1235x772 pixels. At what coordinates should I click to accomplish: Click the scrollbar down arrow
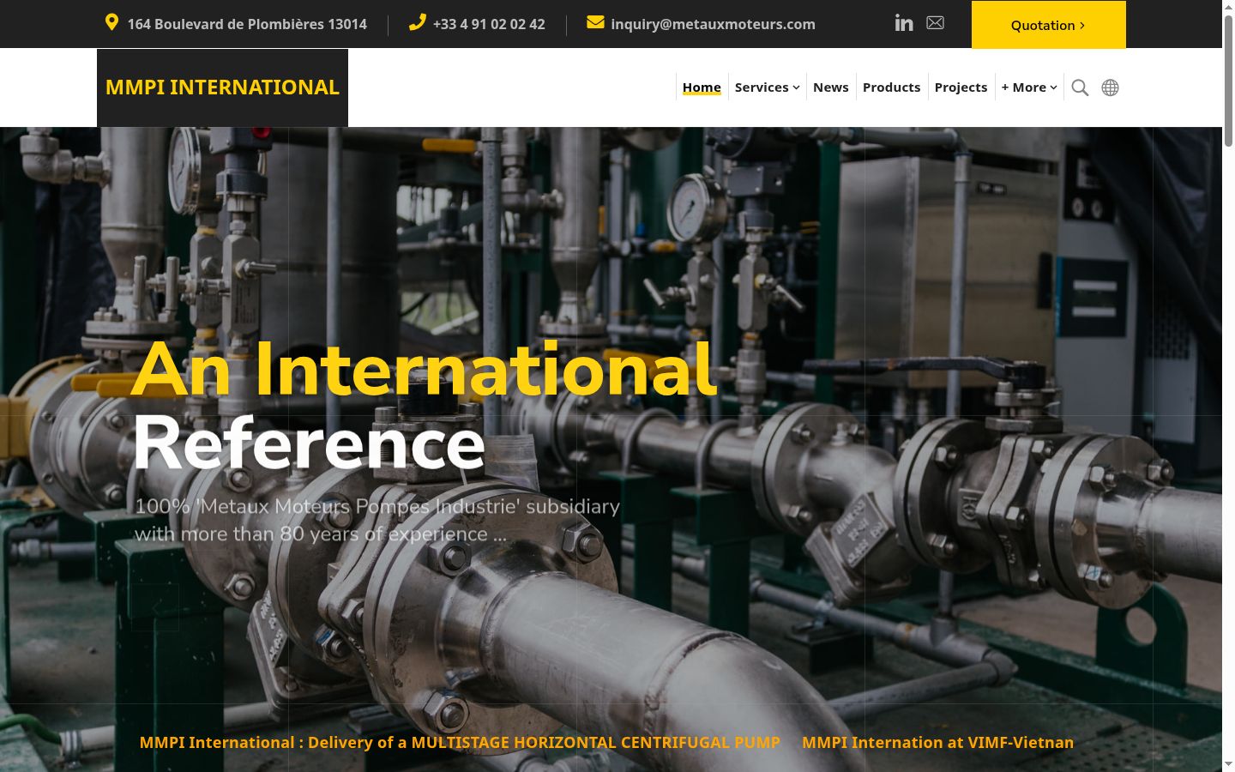pyautogui.click(x=1228, y=763)
